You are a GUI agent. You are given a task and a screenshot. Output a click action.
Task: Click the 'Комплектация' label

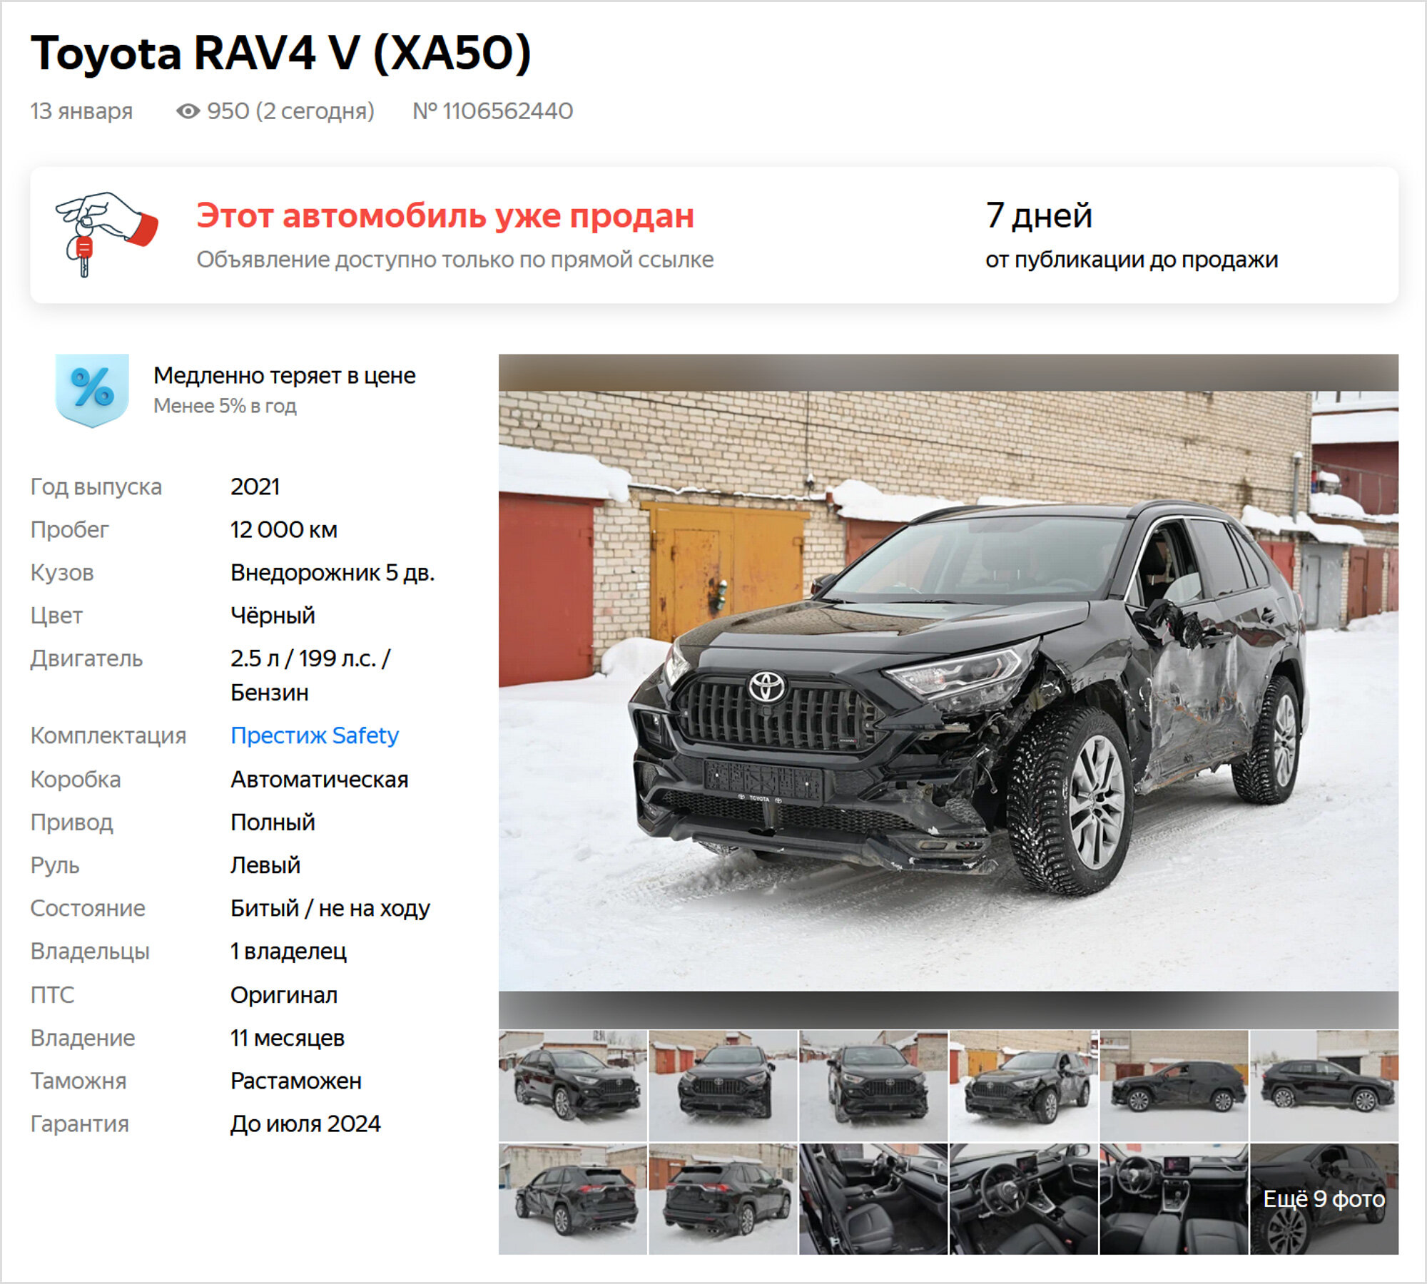108,735
